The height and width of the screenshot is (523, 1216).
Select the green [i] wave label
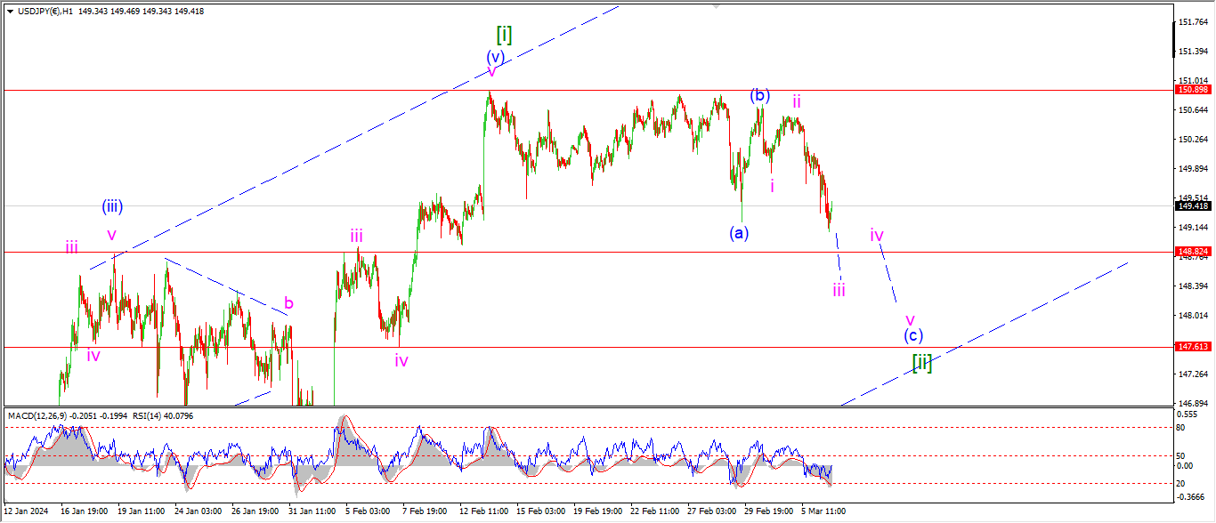tap(504, 35)
